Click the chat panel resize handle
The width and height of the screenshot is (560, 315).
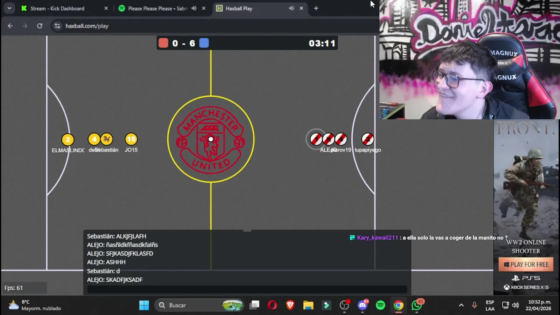click(247, 230)
